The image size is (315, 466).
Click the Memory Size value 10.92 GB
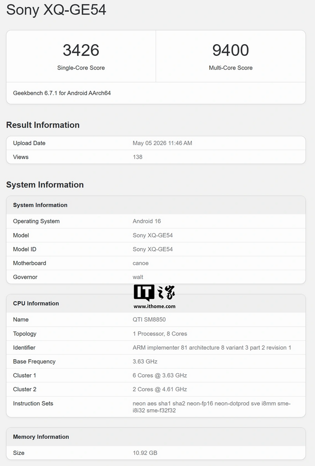click(x=145, y=453)
